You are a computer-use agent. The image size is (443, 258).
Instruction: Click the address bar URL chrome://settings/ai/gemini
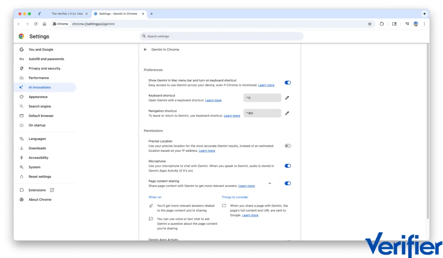click(x=93, y=24)
